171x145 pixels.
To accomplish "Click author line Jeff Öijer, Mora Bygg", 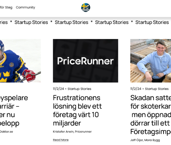I will (145, 140).
